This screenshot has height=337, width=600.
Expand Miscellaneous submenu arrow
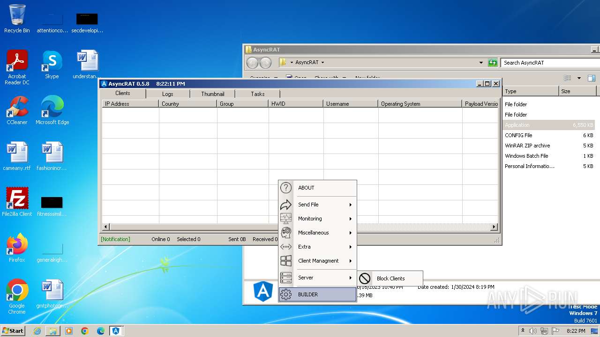click(351, 233)
